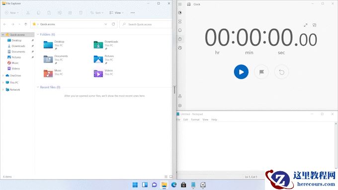Open the address bar history dropdown chevron
Viewport: 338px width, 190px height.
[106, 24]
